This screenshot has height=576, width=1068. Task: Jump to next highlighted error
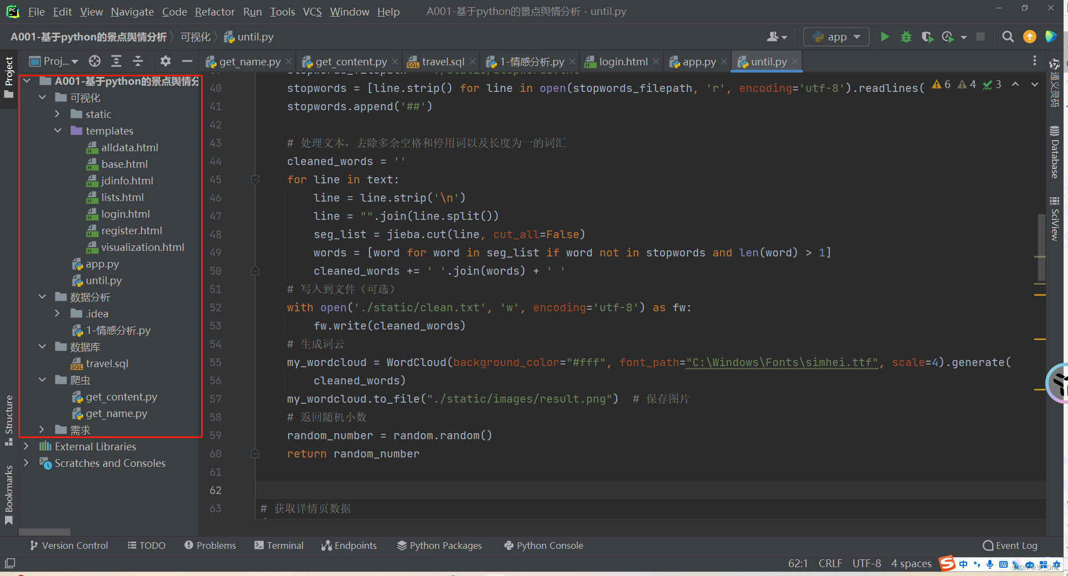(x=1034, y=85)
